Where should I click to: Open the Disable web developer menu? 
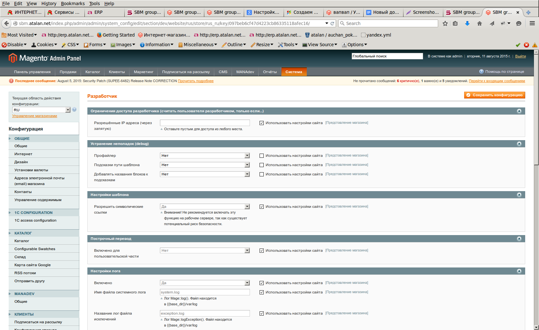14,45
